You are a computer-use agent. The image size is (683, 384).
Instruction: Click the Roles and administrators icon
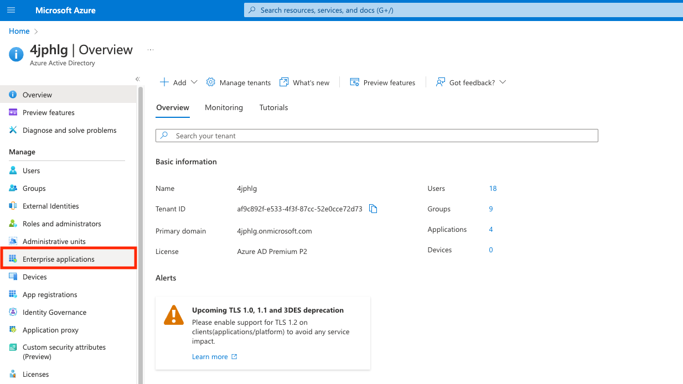coord(13,224)
